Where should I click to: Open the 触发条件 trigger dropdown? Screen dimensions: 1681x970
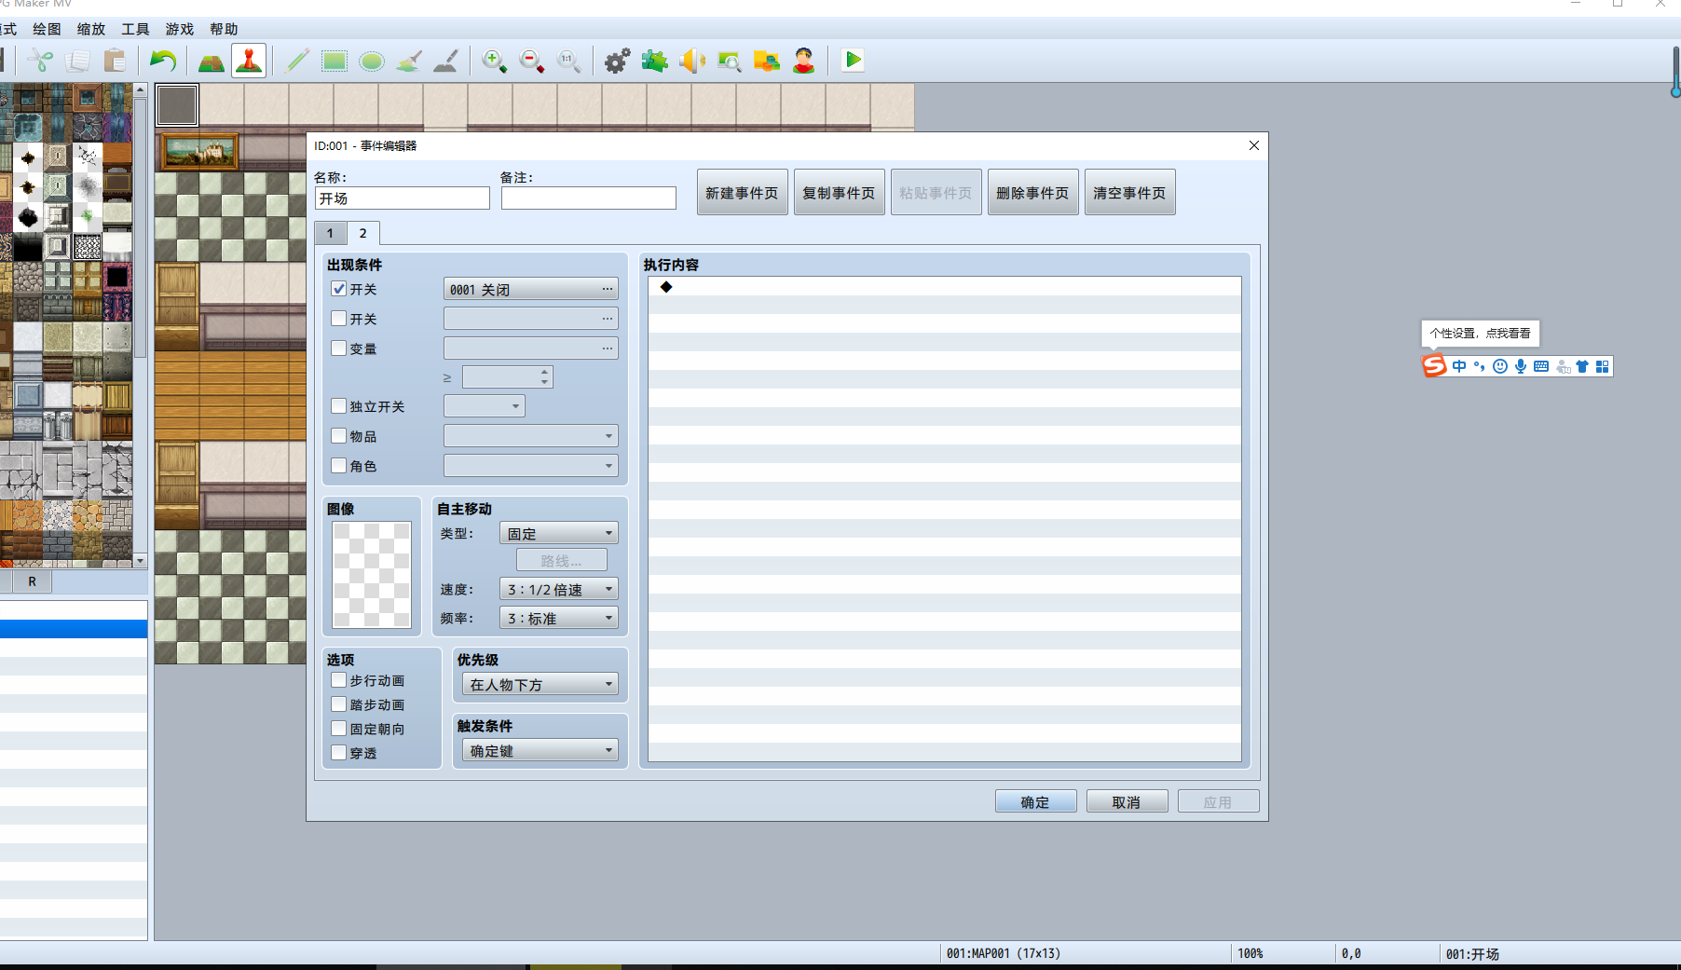[x=540, y=751]
